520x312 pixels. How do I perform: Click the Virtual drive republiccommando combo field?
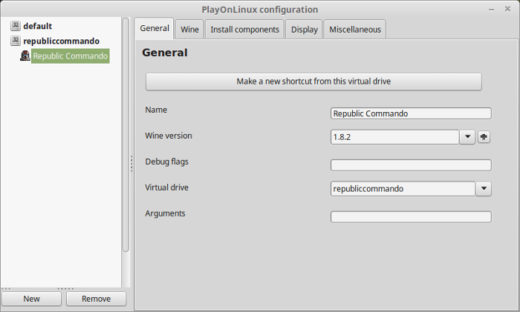coord(403,188)
